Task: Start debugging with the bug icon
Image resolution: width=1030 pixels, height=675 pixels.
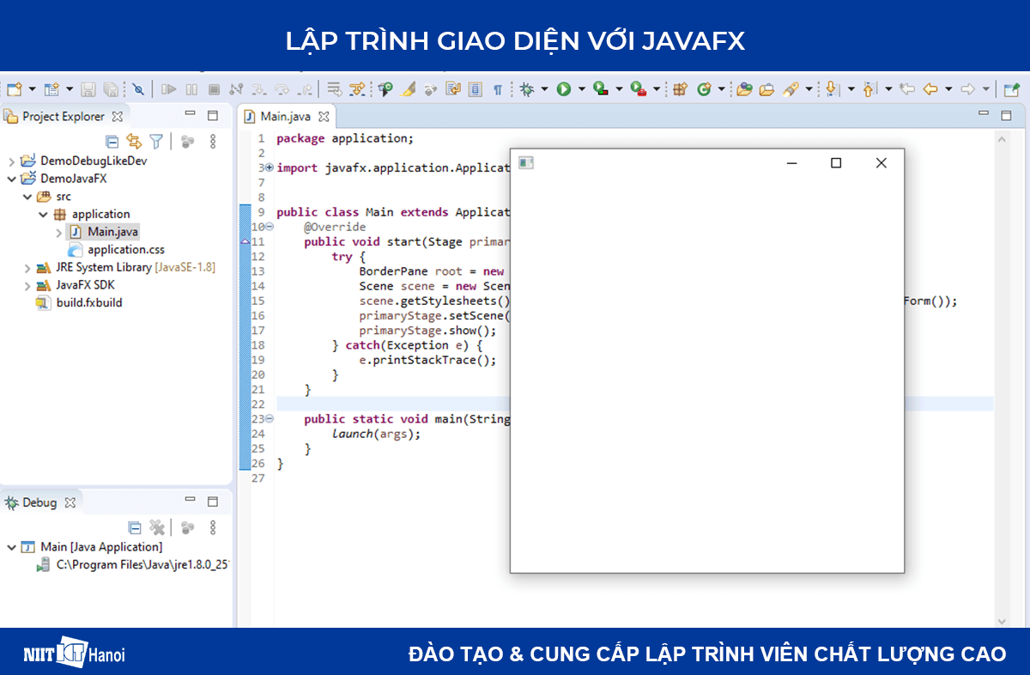Action: (x=527, y=88)
